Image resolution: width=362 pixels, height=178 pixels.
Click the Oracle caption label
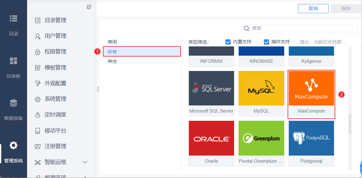212,161
